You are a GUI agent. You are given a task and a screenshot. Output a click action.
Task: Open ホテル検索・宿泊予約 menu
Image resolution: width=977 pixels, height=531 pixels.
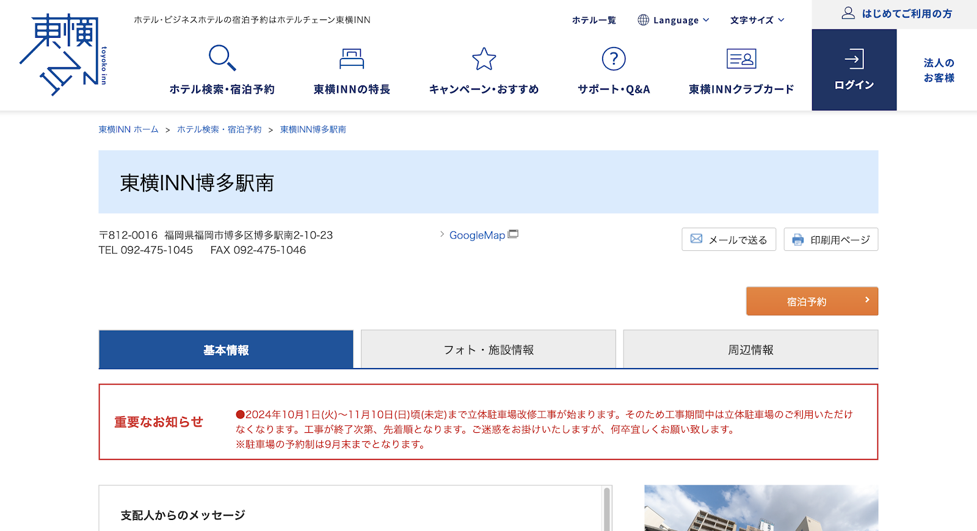pos(222,70)
